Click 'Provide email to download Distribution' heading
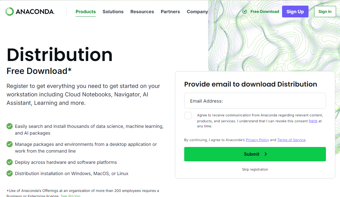This screenshot has height=197, width=340. click(251, 84)
